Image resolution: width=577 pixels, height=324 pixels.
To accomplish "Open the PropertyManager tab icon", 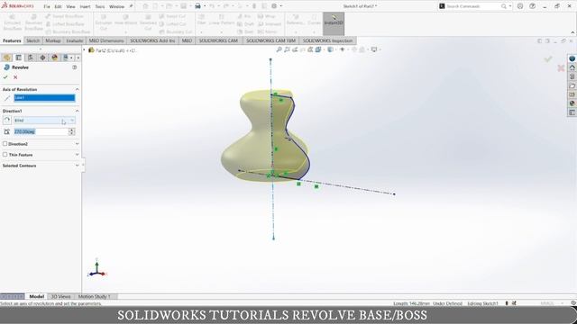I will [18, 58].
